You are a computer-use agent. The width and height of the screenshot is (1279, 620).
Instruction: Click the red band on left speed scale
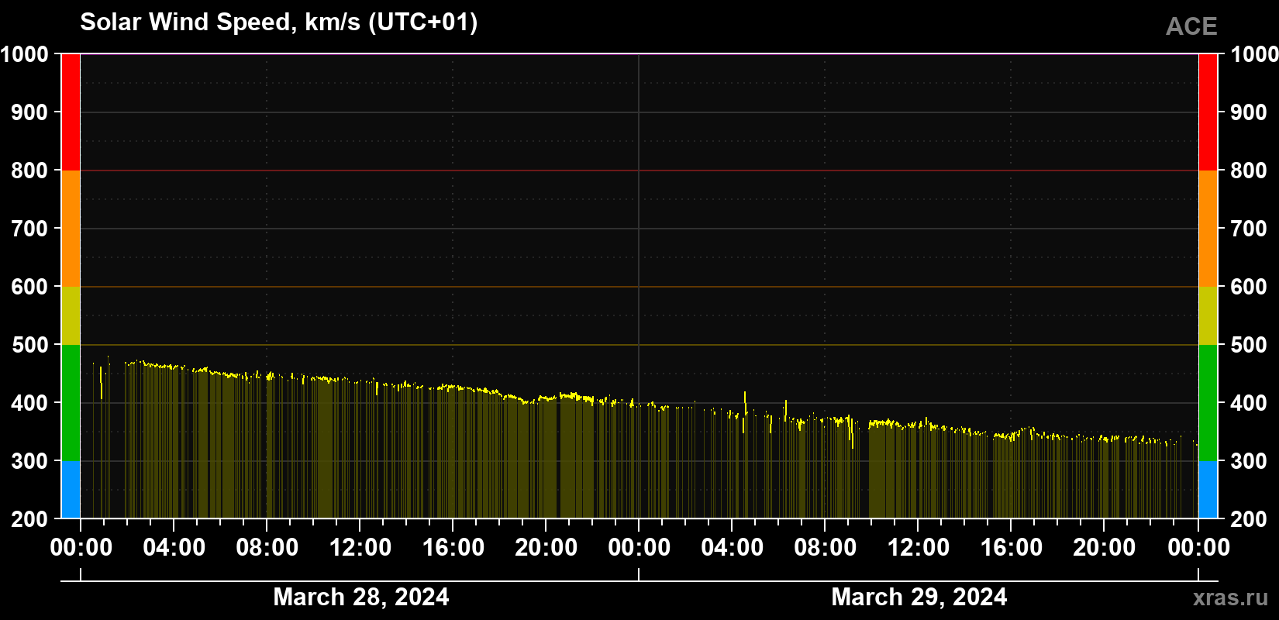coord(71,112)
